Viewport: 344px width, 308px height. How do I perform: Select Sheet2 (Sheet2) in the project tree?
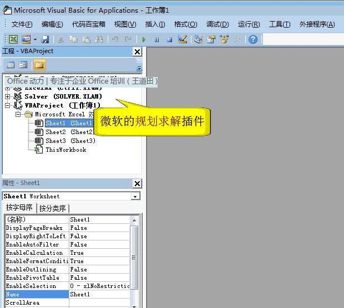click(x=69, y=132)
